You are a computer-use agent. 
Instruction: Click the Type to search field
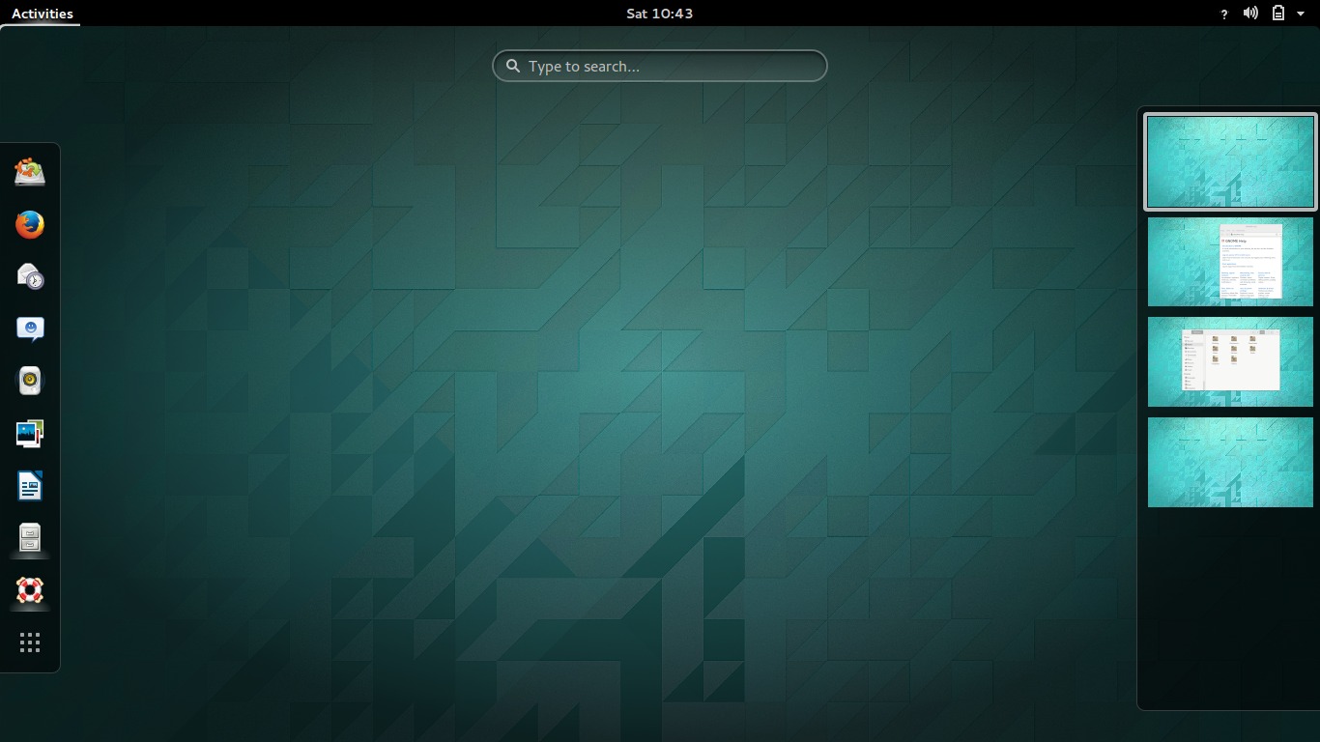[660, 66]
